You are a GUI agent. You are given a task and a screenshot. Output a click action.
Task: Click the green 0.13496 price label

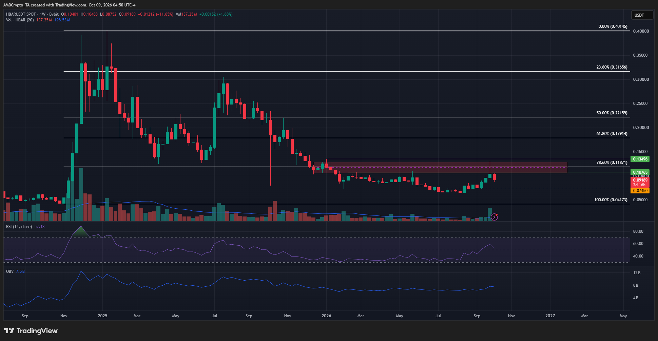(640, 159)
